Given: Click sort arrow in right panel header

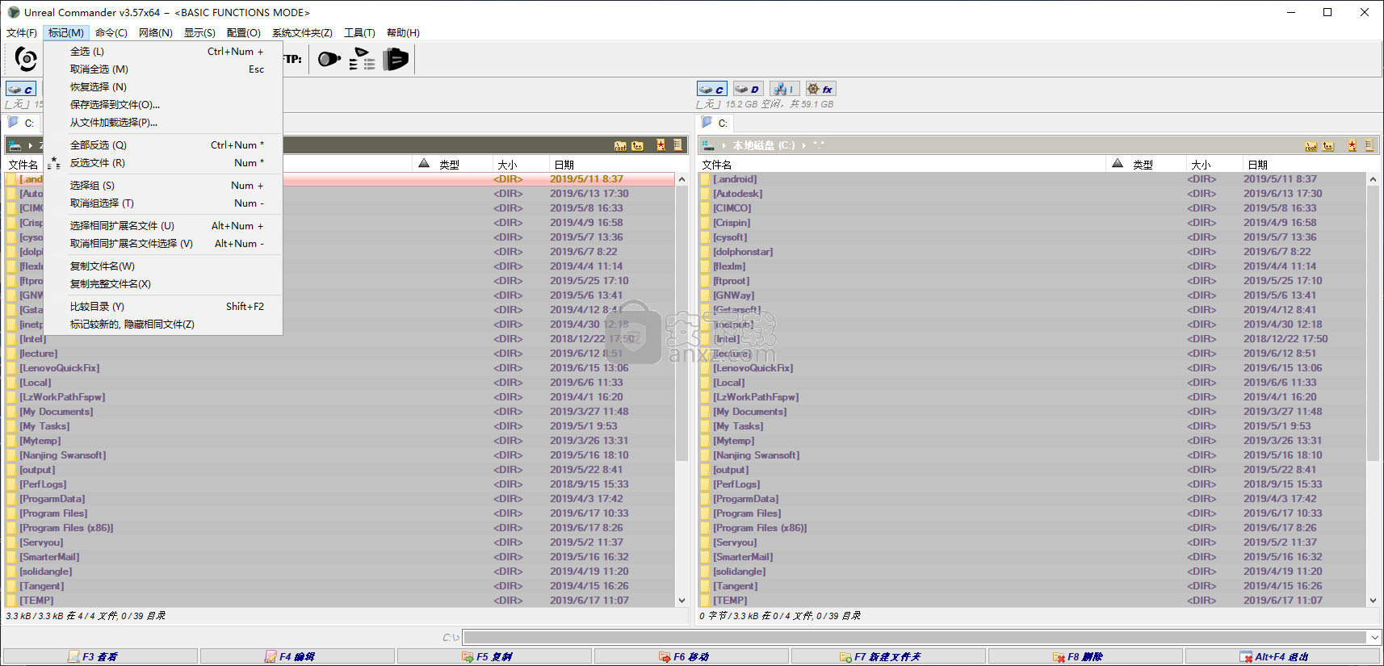Looking at the screenshot, I should [x=1118, y=164].
